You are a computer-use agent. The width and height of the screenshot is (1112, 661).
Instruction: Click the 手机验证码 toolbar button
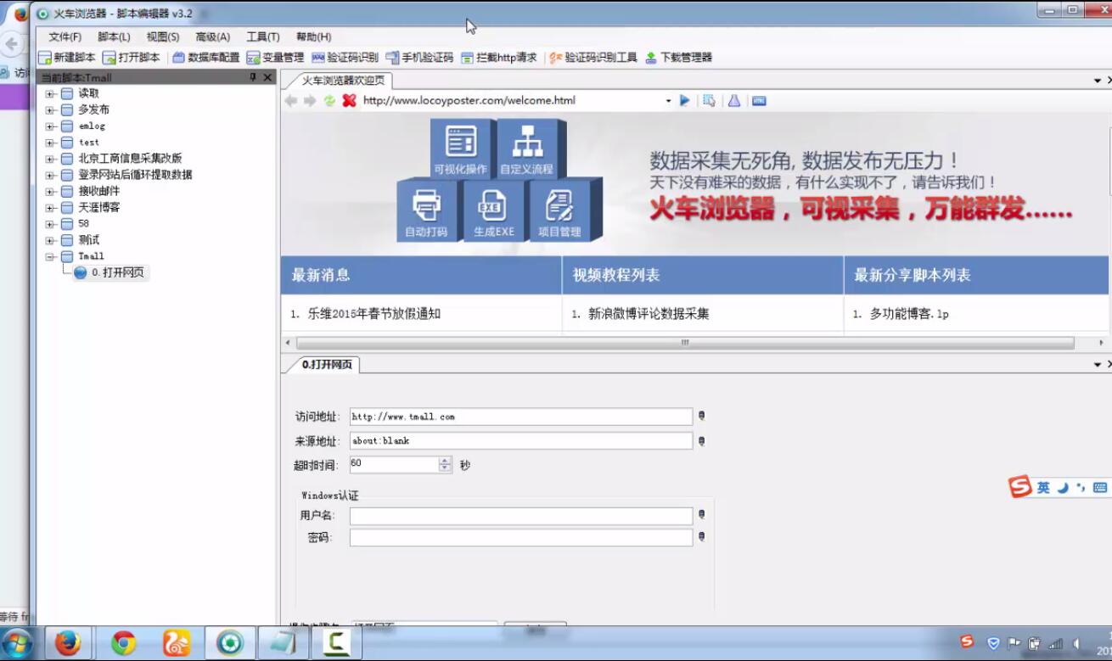coord(419,58)
